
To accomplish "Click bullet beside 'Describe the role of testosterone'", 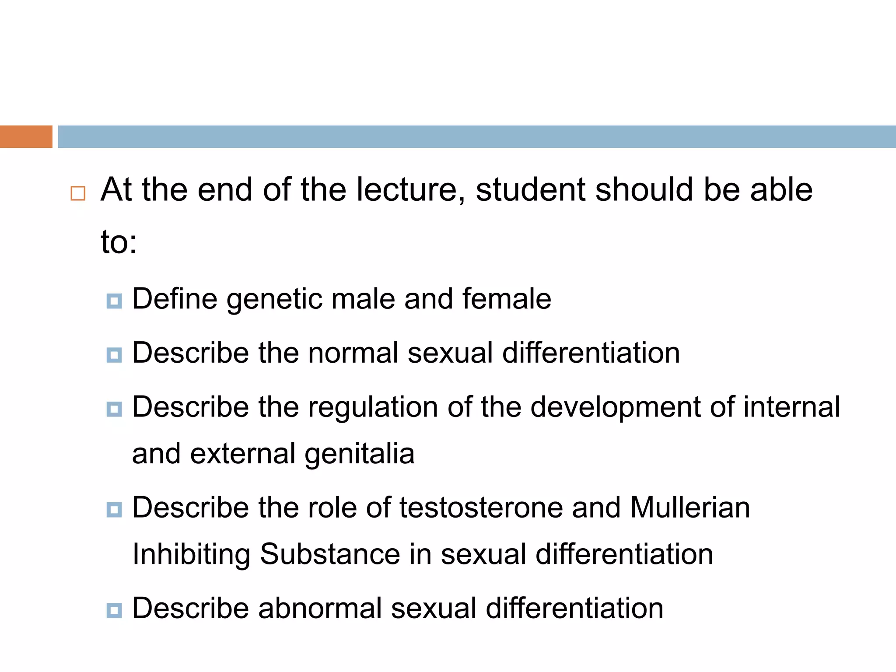I will click(x=114, y=510).
